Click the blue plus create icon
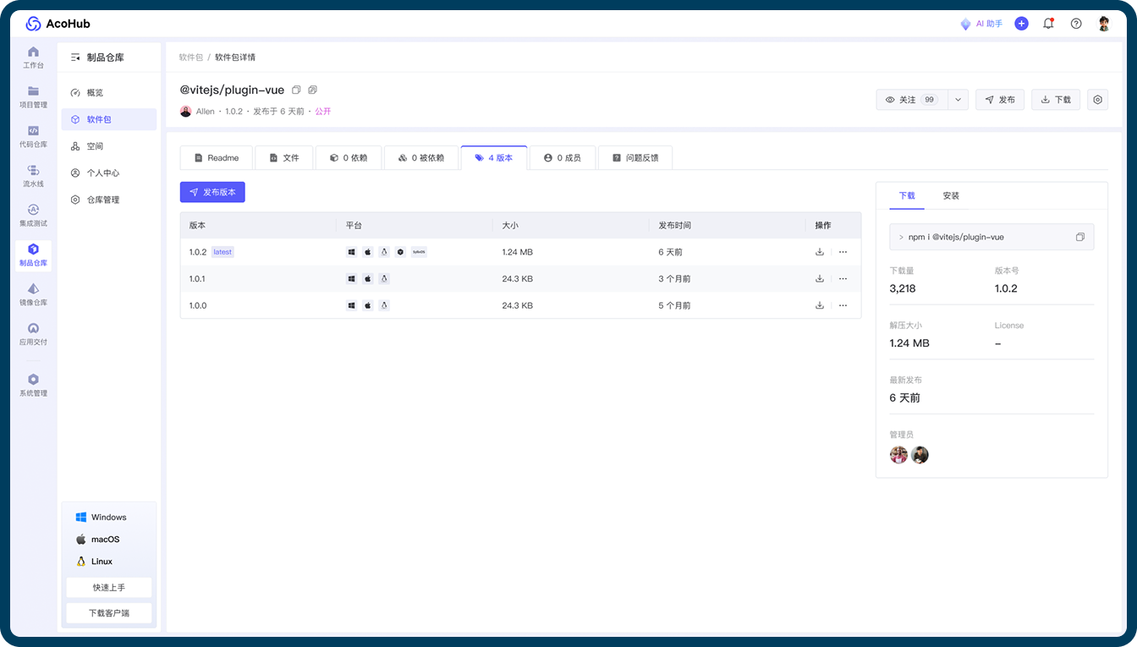The width and height of the screenshot is (1137, 647). coord(1021,24)
